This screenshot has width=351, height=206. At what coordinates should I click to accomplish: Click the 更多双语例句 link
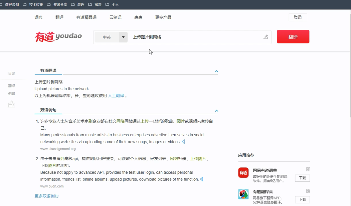(46, 196)
